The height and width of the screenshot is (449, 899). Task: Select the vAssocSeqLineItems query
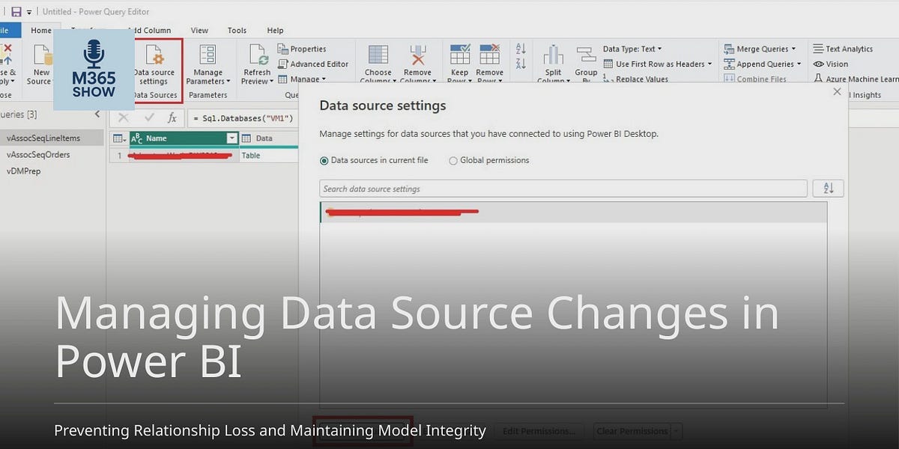52,138
